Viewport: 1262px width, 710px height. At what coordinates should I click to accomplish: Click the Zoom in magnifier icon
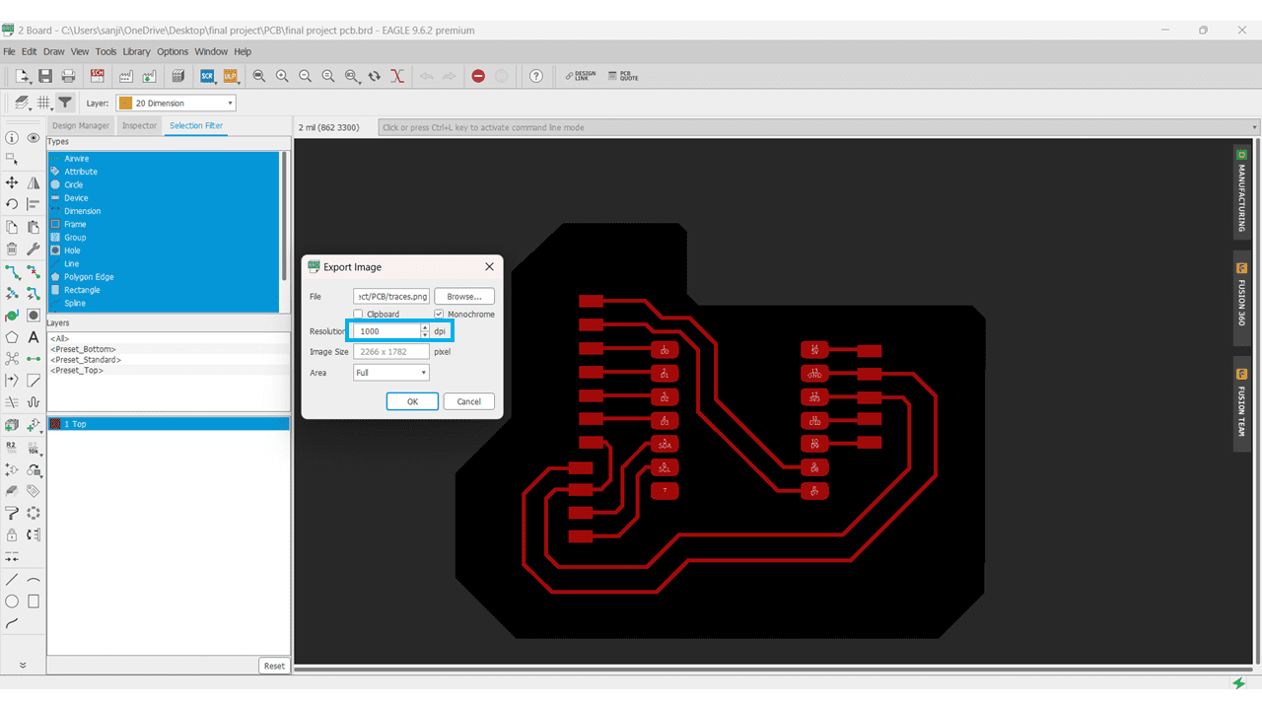click(282, 76)
